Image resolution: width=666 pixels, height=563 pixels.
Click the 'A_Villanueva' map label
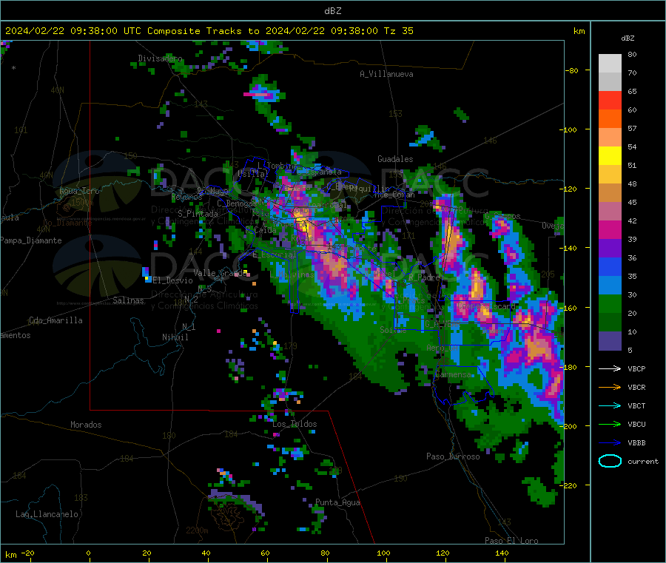[x=386, y=74]
